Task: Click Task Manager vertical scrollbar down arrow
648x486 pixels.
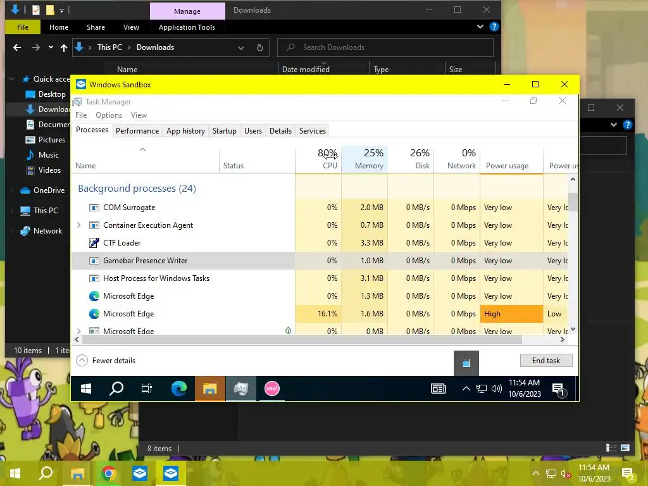Action: (x=573, y=329)
